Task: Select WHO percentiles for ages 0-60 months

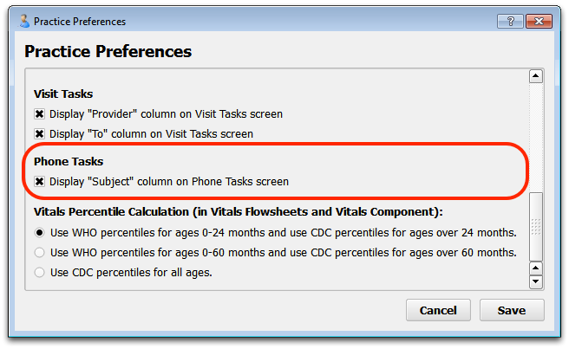Action: click(x=40, y=252)
